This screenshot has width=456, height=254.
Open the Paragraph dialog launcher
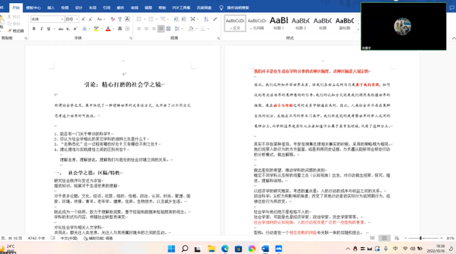pos(218,39)
